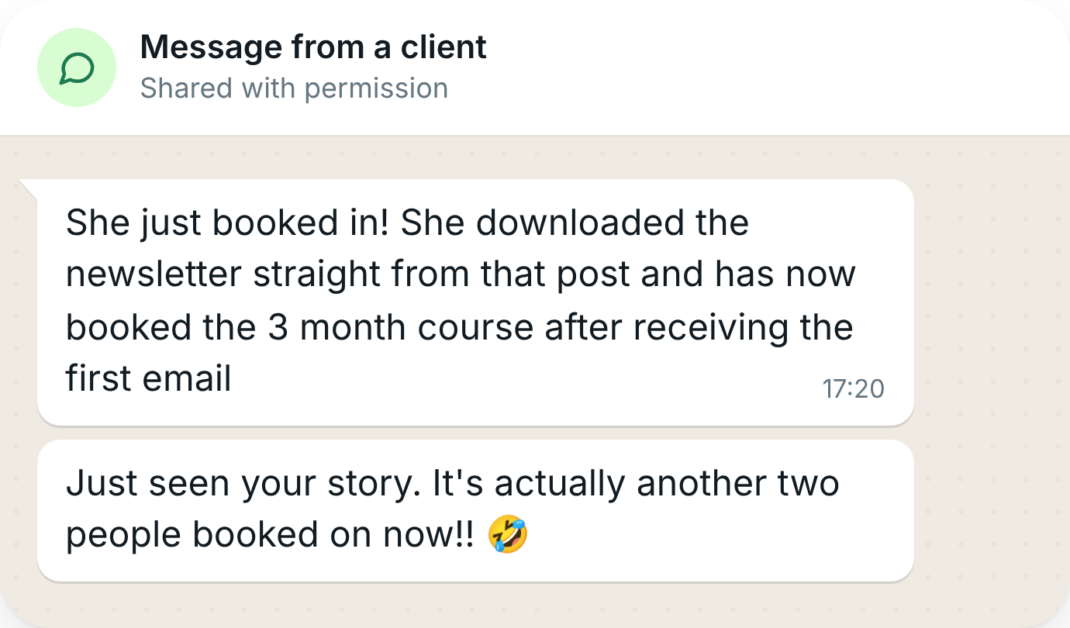The height and width of the screenshot is (628, 1070).
Task: Select the "Message from a client" heading
Action: click(313, 47)
